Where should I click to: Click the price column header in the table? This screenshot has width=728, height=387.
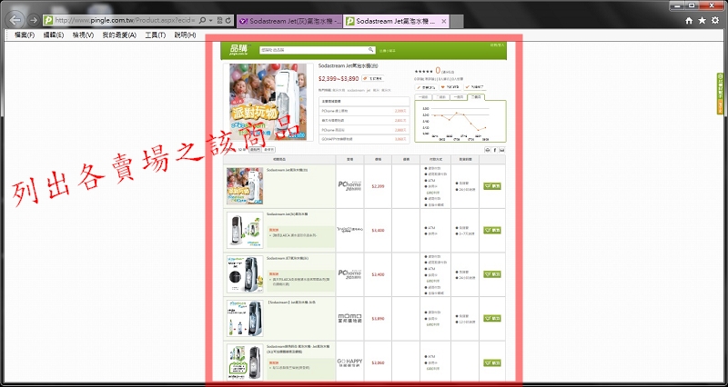pyautogui.click(x=378, y=160)
